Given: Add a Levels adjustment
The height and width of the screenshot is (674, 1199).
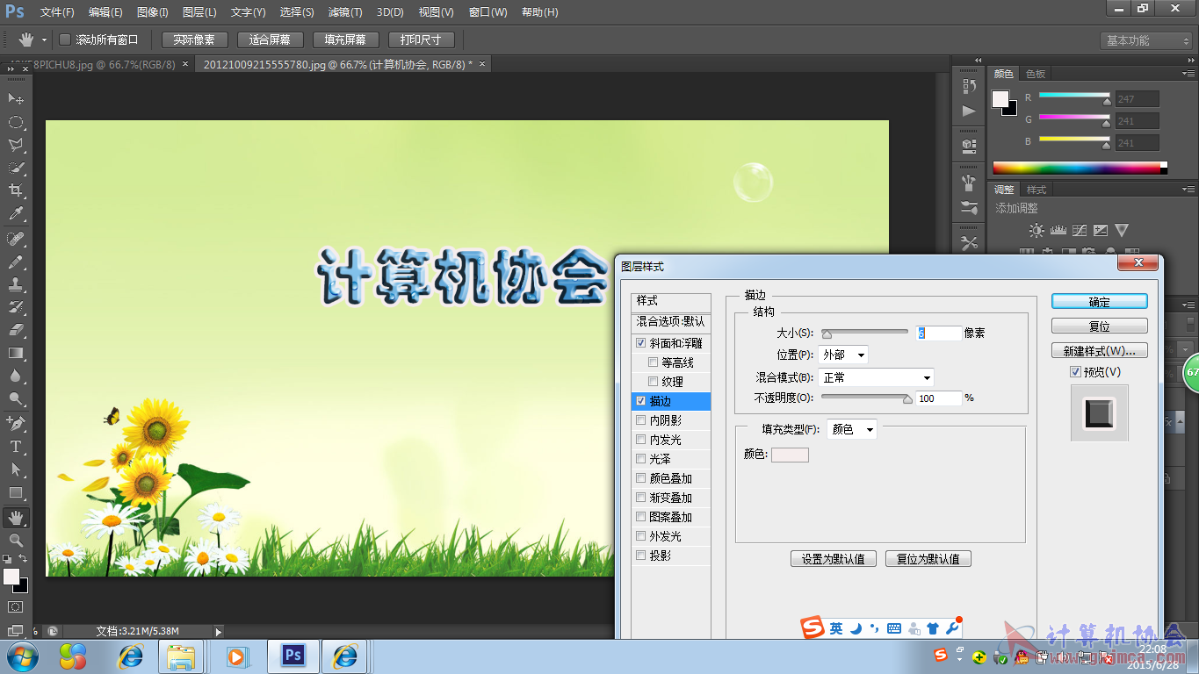Looking at the screenshot, I should [1058, 231].
